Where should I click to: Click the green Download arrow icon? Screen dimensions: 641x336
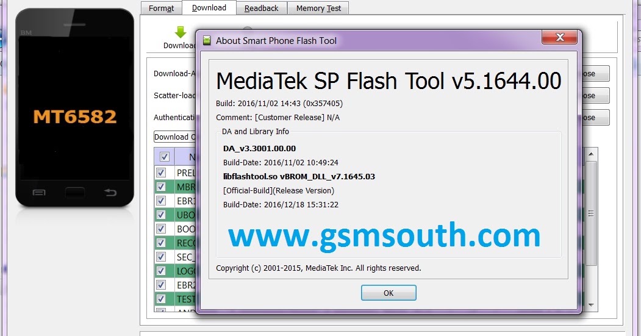(181, 32)
